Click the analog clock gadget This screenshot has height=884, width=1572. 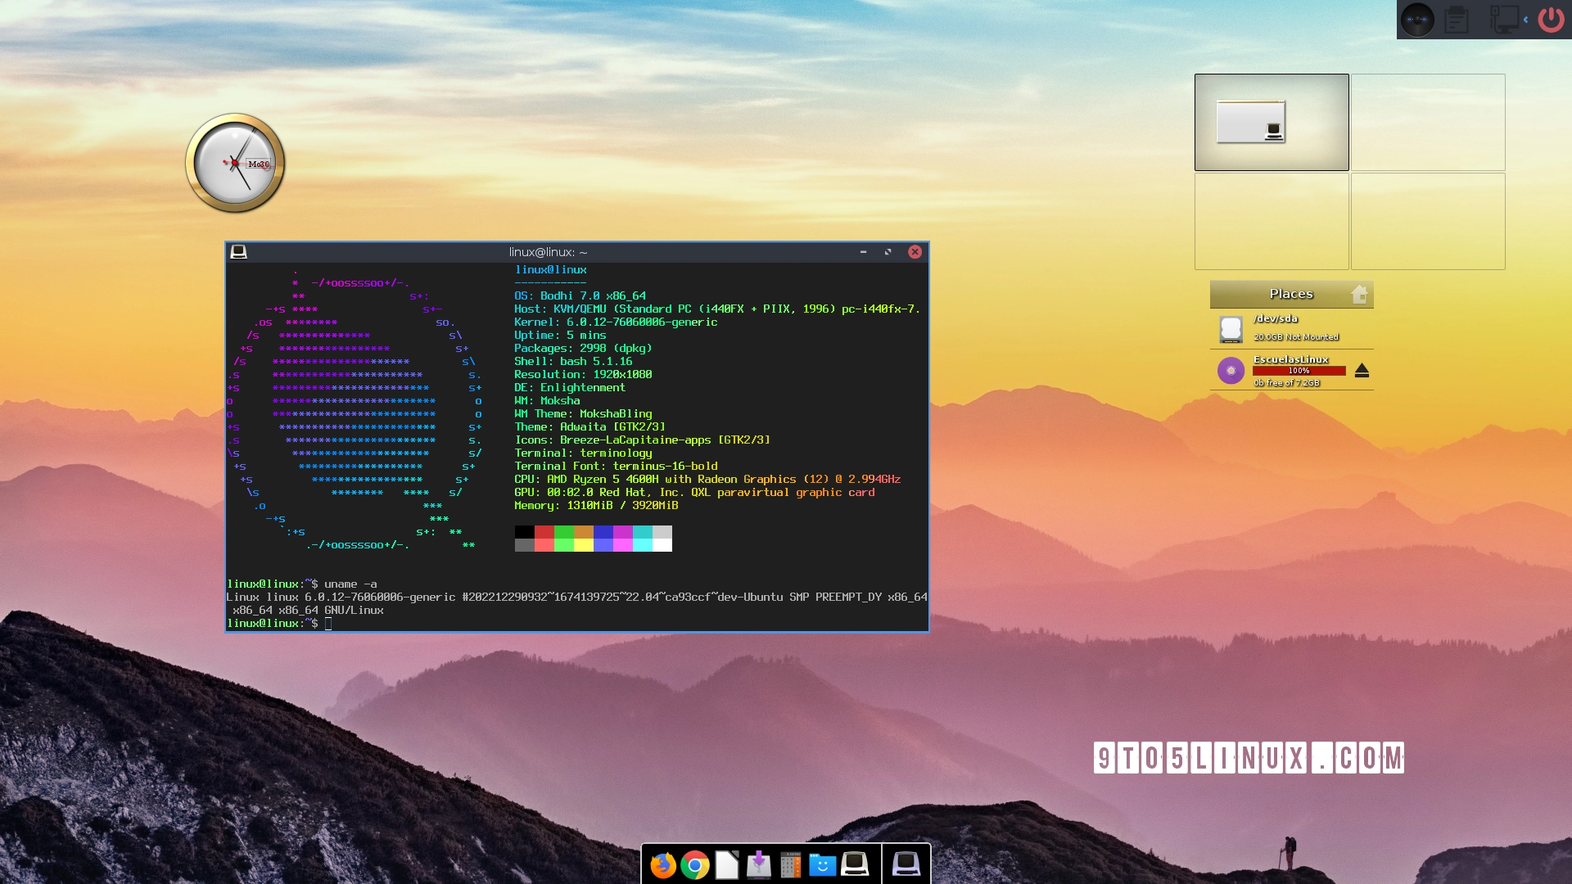(235, 163)
